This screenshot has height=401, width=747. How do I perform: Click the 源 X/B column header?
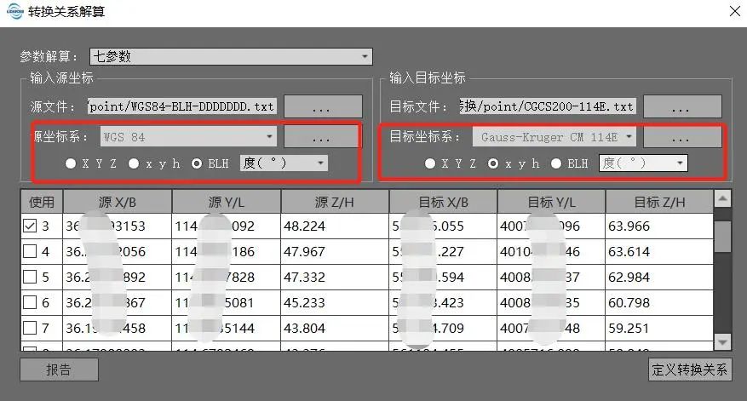(x=118, y=202)
